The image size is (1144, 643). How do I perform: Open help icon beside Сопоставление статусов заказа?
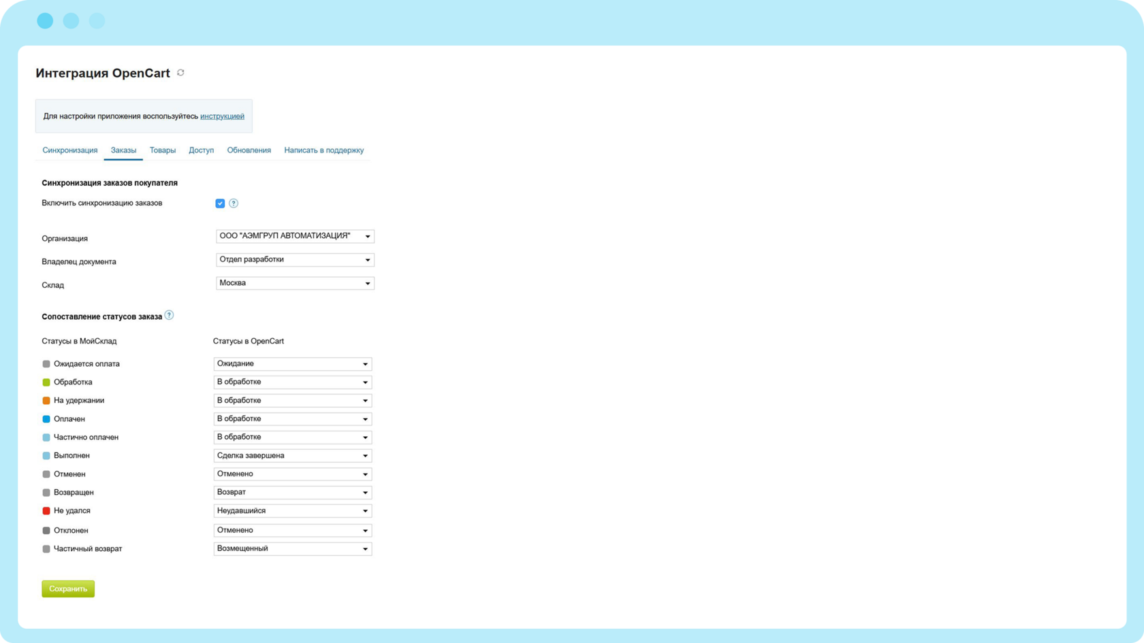click(x=169, y=316)
